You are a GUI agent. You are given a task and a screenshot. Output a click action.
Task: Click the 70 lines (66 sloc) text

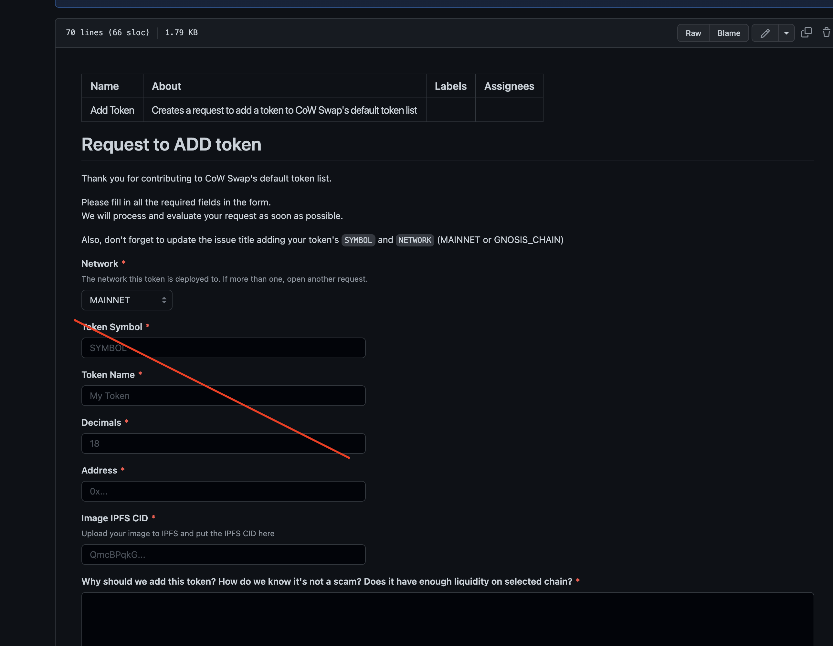108,33
